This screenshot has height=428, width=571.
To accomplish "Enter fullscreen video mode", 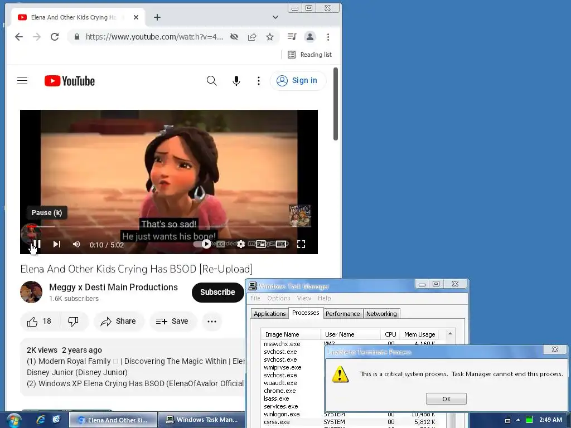I will click(x=301, y=244).
